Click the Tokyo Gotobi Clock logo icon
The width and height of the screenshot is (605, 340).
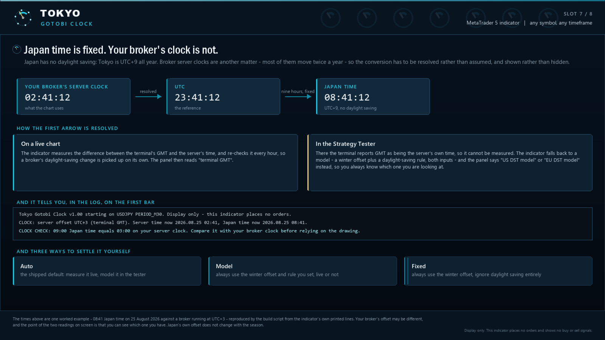[23, 18]
